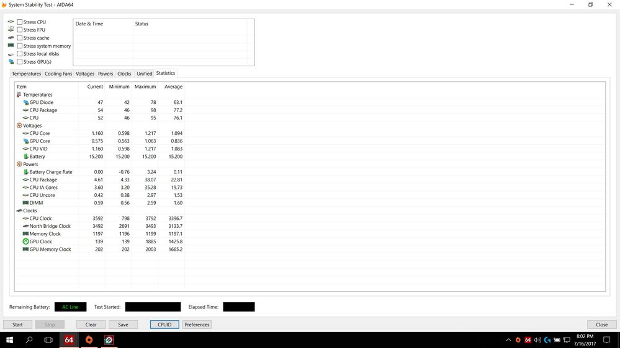Sort by the Current column header

point(92,87)
